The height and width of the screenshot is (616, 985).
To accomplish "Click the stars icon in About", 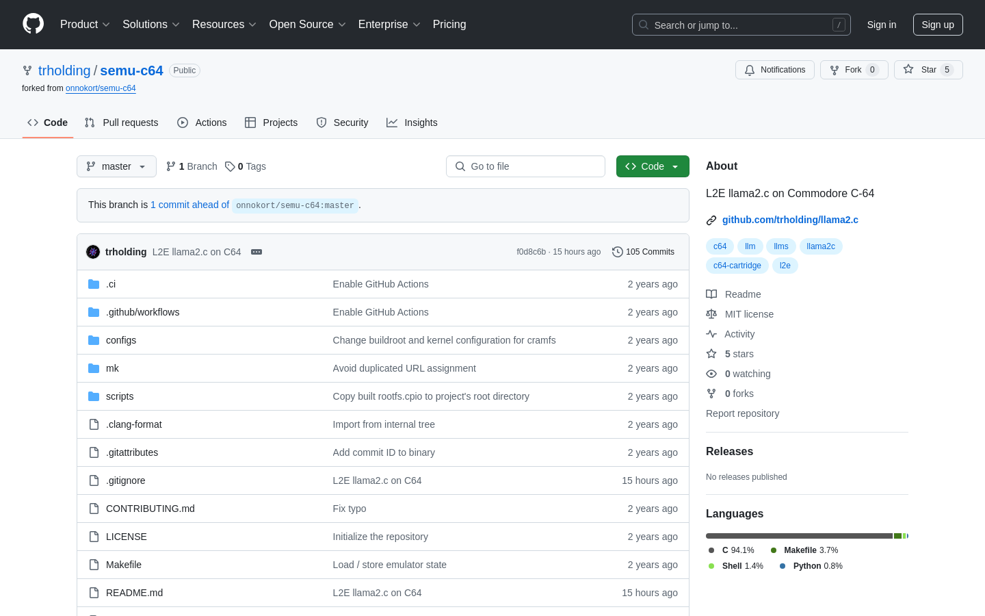I will click(x=711, y=354).
